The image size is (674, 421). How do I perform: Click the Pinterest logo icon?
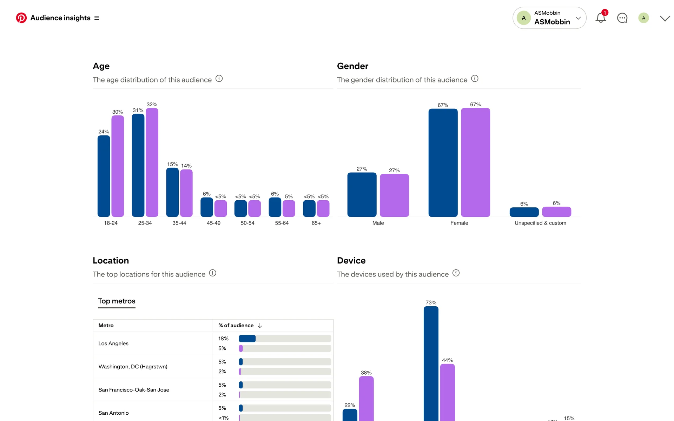[x=21, y=18]
